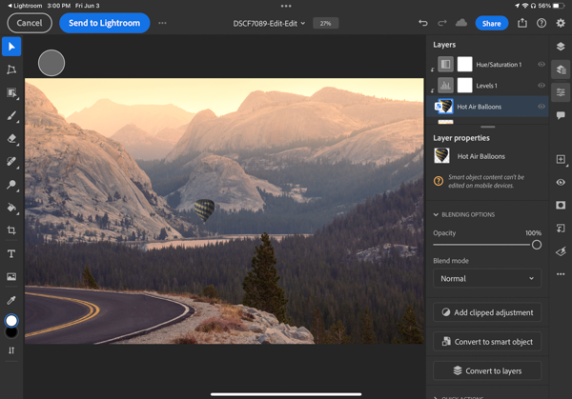Image resolution: width=572 pixels, height=399 pixels.
Task: Open the help question-mark icon
Action: coord(541,23)
